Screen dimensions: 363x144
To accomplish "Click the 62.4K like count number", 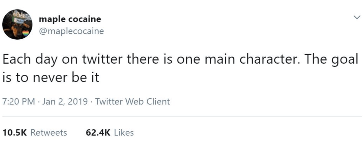I will click(98, 132).
